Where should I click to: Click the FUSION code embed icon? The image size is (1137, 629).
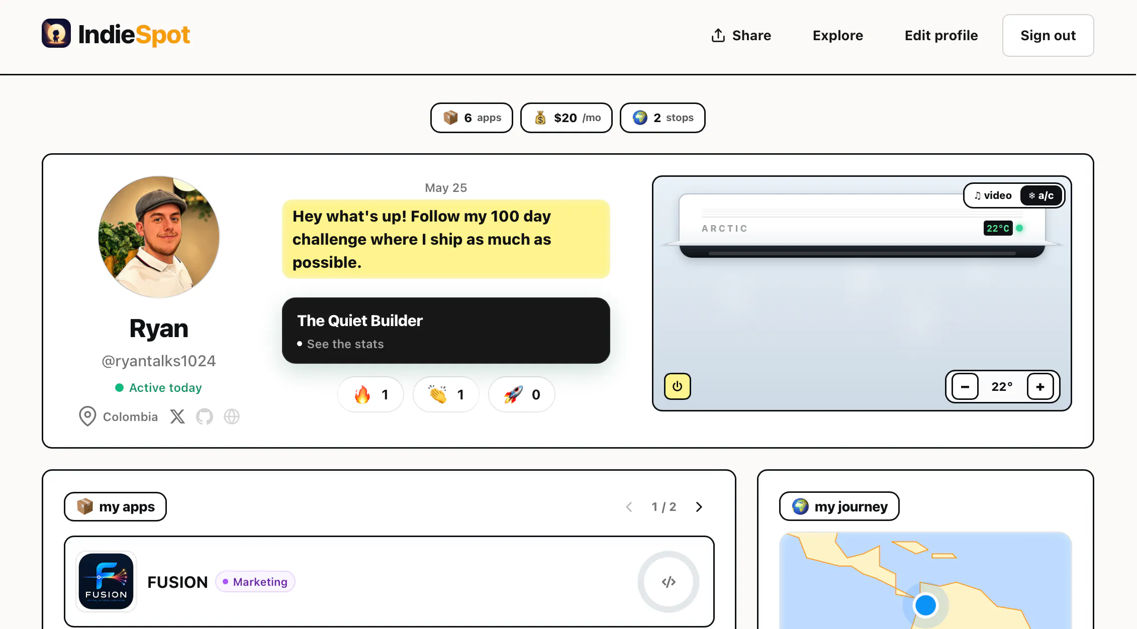tap(669, 582)
